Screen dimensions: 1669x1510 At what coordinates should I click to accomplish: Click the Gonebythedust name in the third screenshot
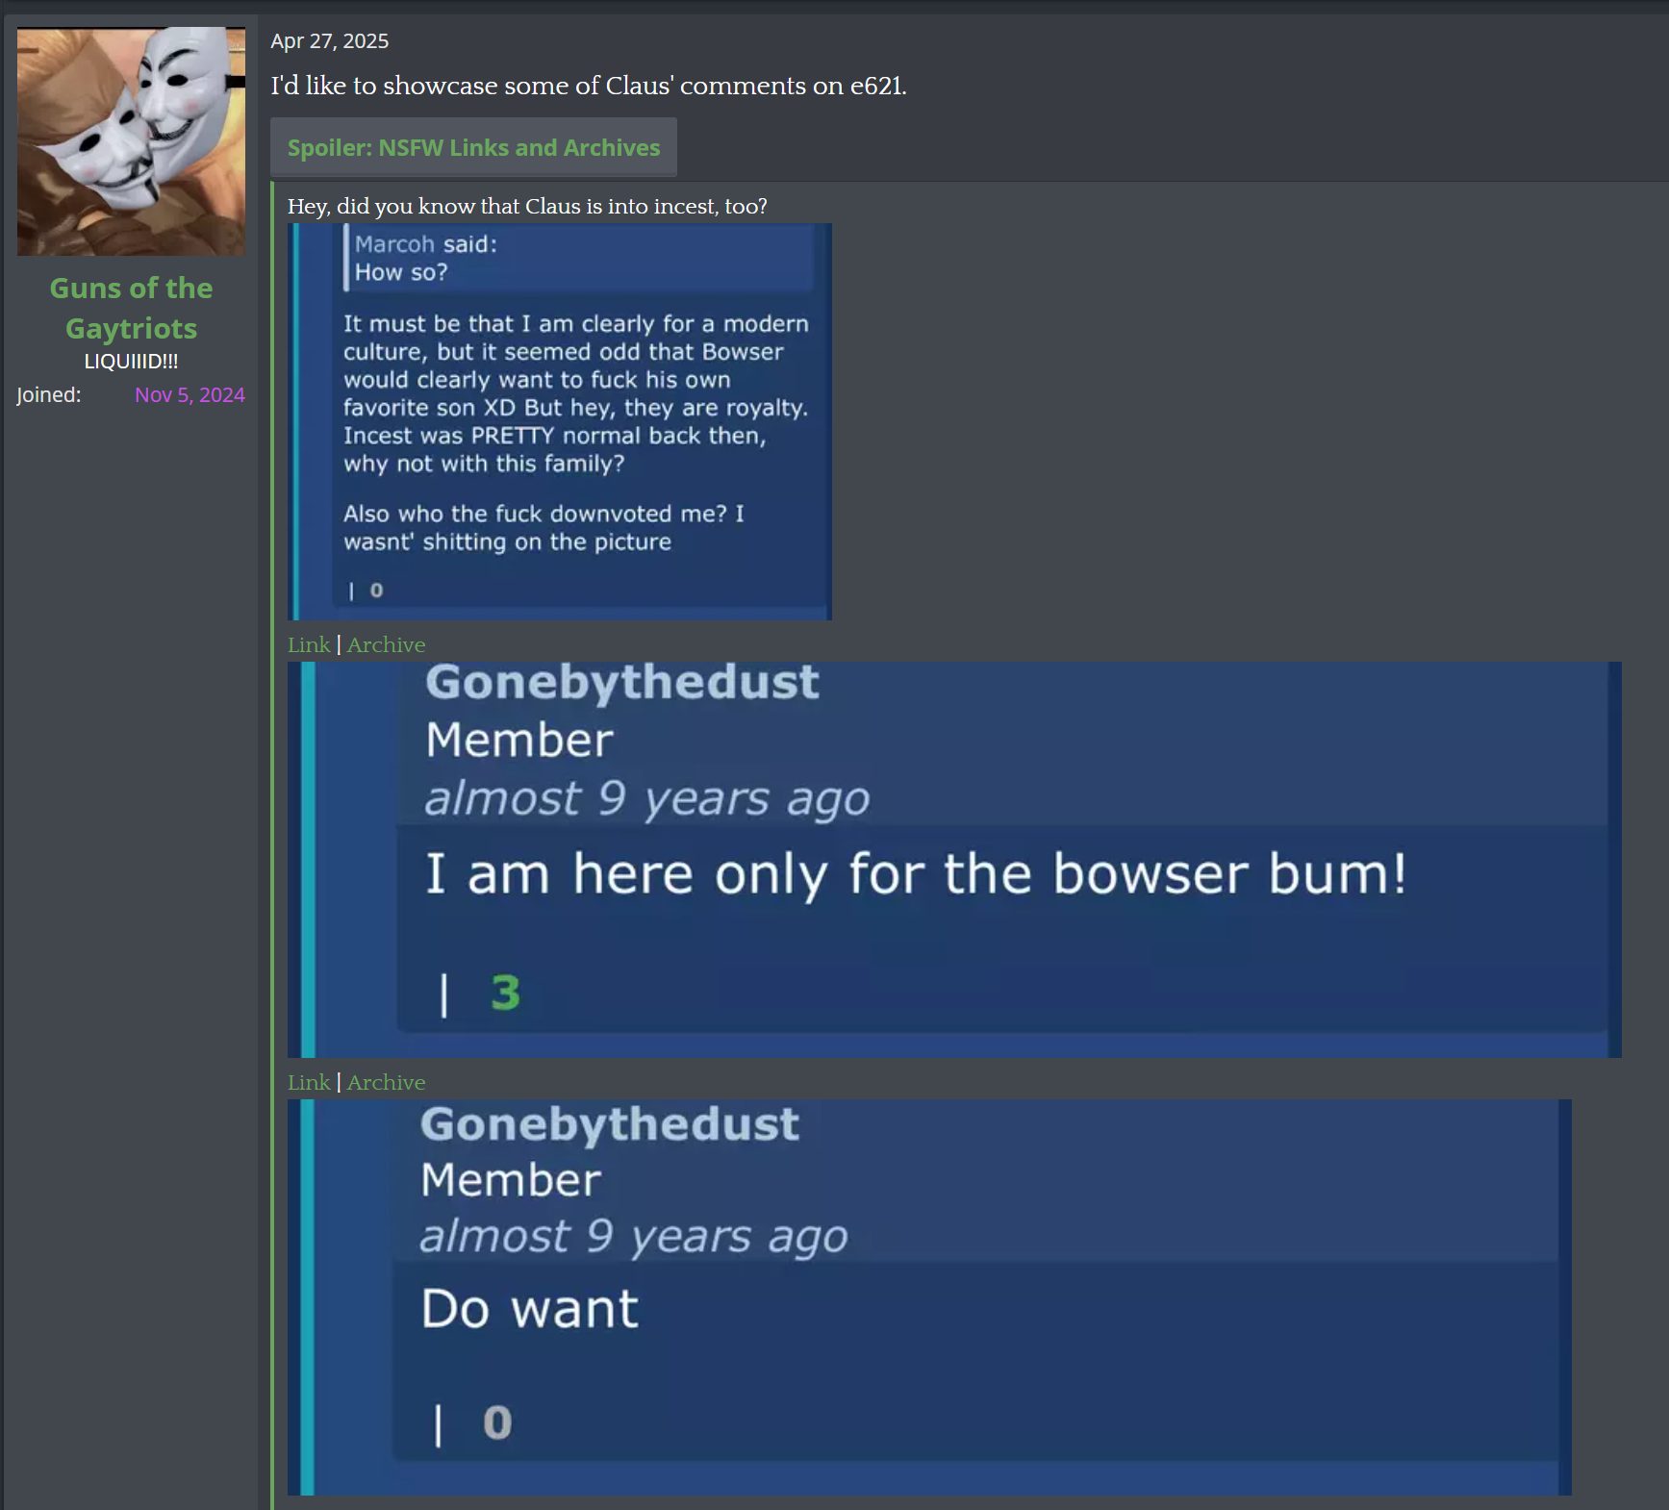(610, 1124)
